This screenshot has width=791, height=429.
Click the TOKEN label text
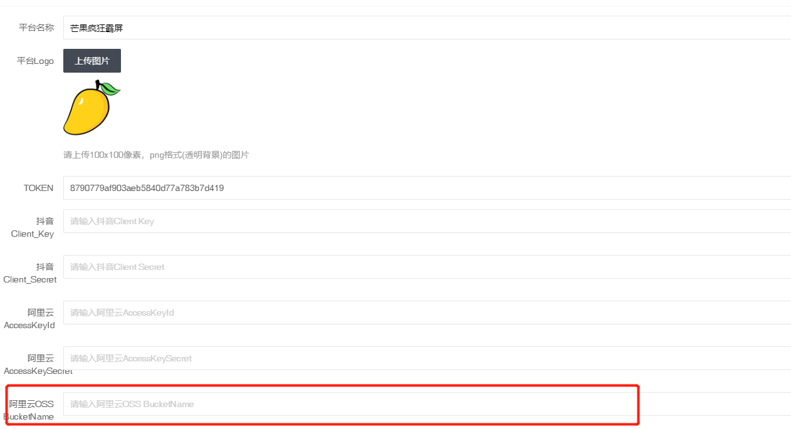point(39,188)
